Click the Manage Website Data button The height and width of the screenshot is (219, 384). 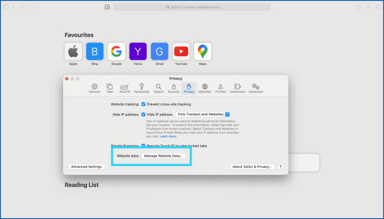(x=163, y=156)
